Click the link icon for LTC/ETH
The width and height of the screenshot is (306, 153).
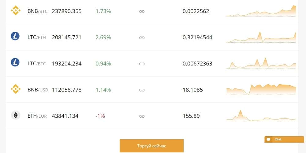pos(142,38)
